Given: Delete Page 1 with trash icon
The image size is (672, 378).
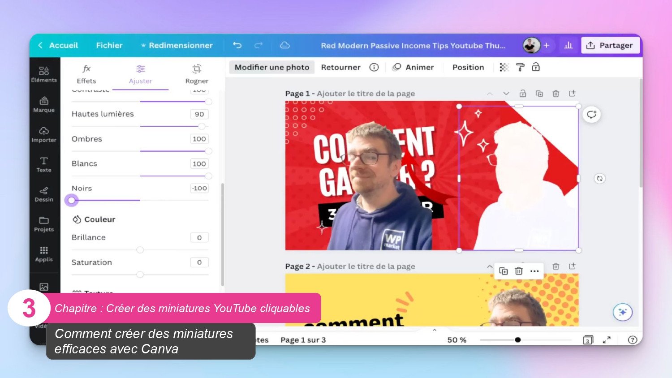Looking at the screenshot, I should pos(556,94).
